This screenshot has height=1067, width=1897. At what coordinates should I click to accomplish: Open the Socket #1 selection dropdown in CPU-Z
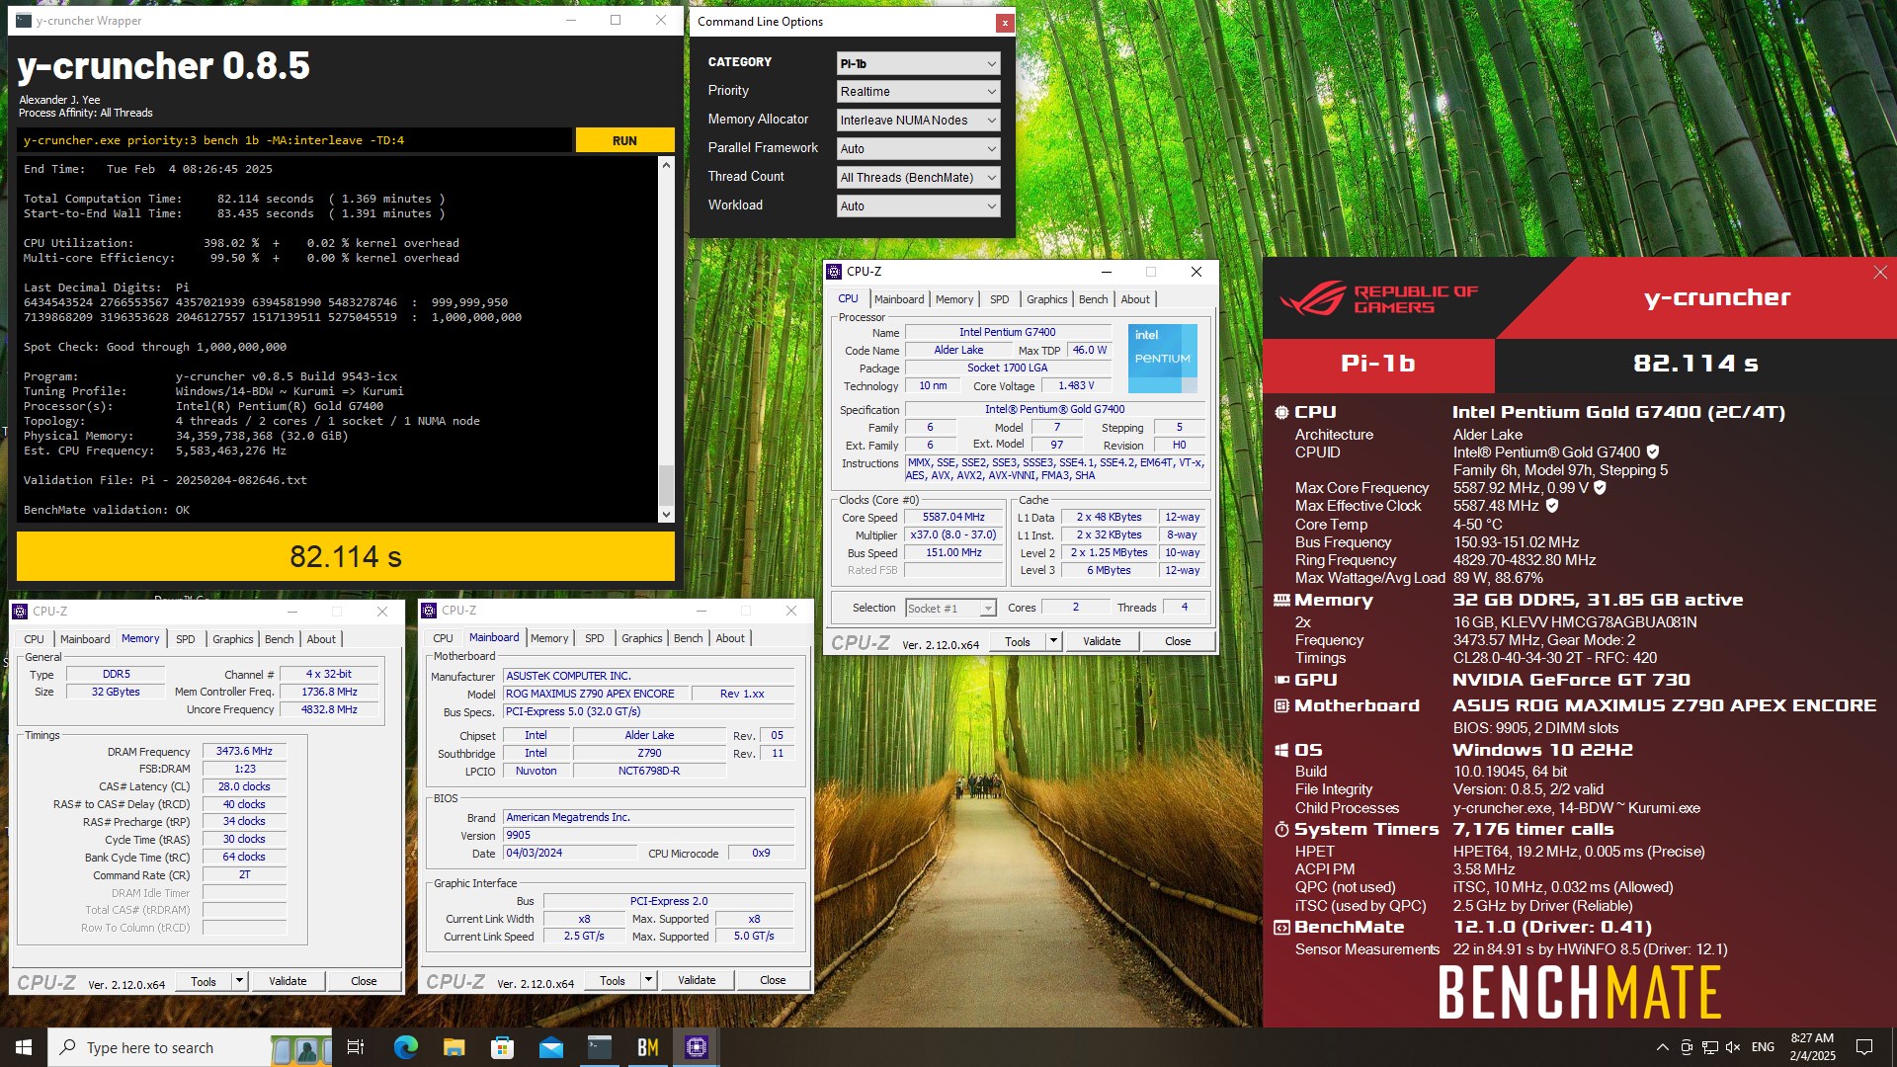pyautogui.click(x=950, y=609)
